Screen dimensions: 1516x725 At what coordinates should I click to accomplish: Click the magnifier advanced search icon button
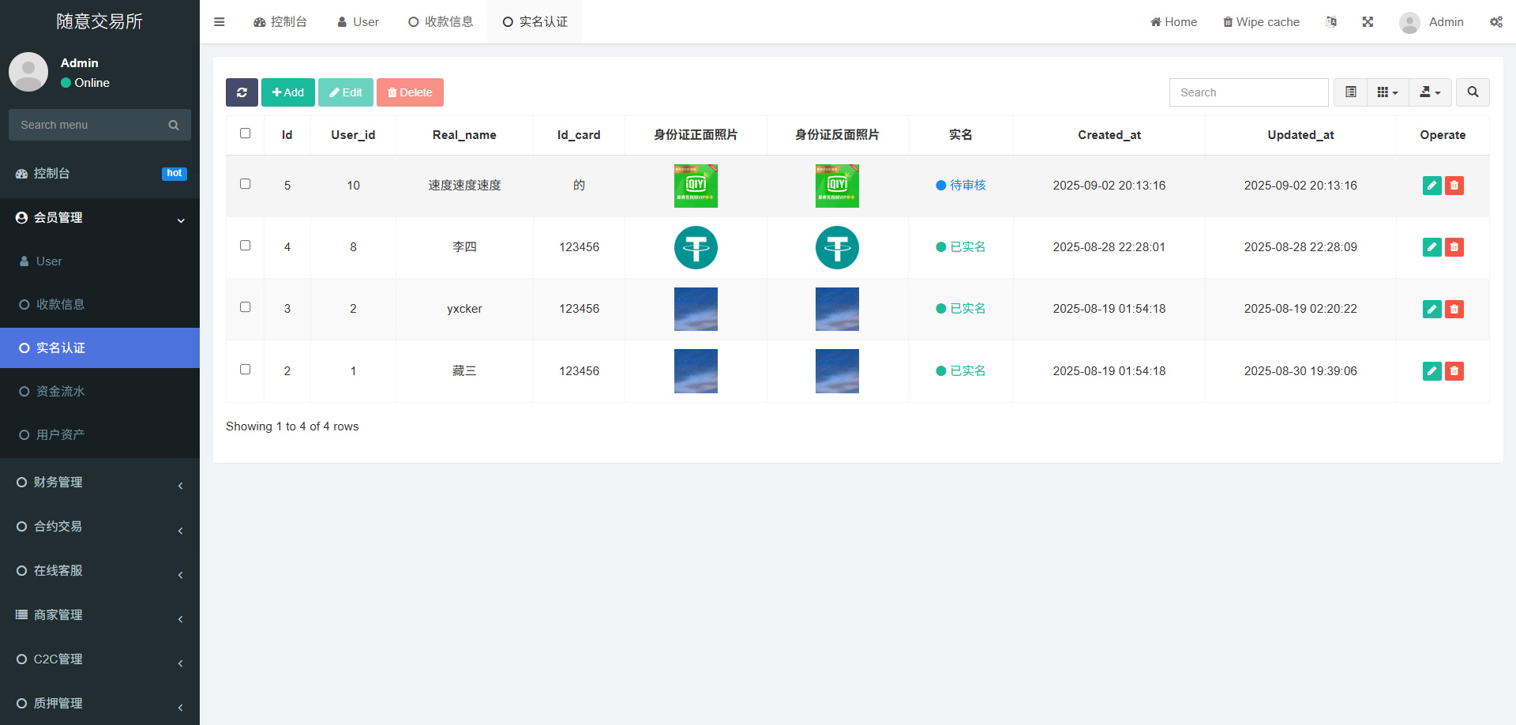pos(1473,92)
